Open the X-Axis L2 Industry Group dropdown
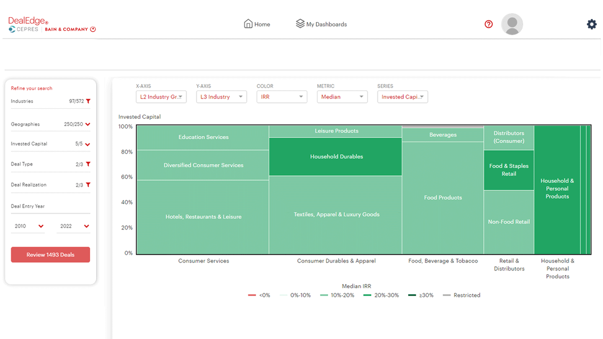Image resolution: width=603 pixels, height=339 pixels. coord(161,97)
